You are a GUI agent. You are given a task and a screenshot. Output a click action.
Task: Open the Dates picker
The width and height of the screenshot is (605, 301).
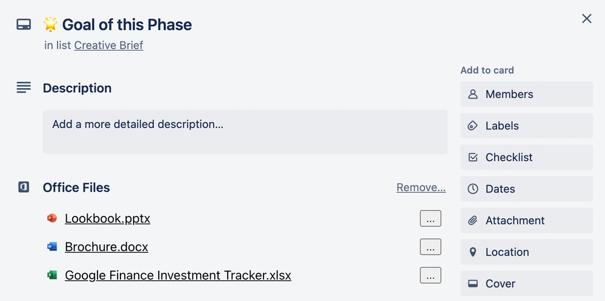pos(526,189)
